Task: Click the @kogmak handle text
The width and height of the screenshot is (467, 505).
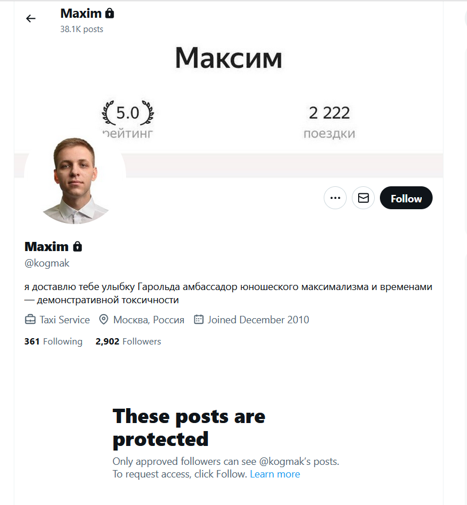Action: point(47,263)
